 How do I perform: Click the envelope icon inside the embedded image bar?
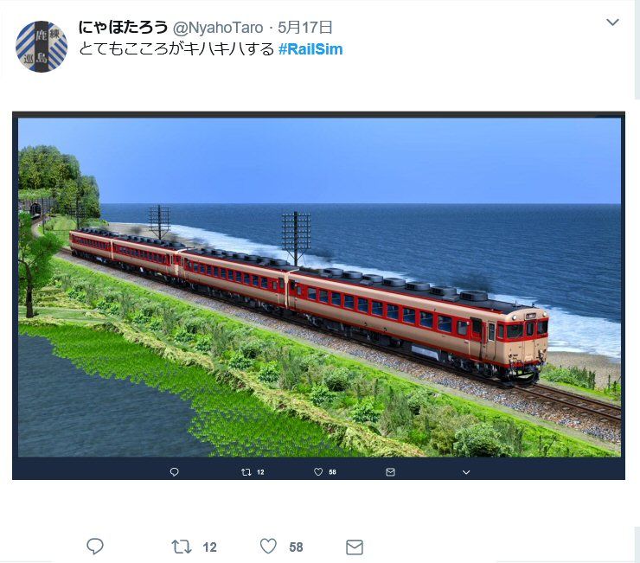pos(390,472)
